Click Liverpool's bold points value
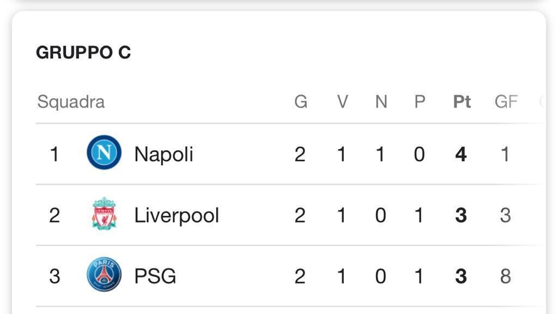 (x=461, y=215)
